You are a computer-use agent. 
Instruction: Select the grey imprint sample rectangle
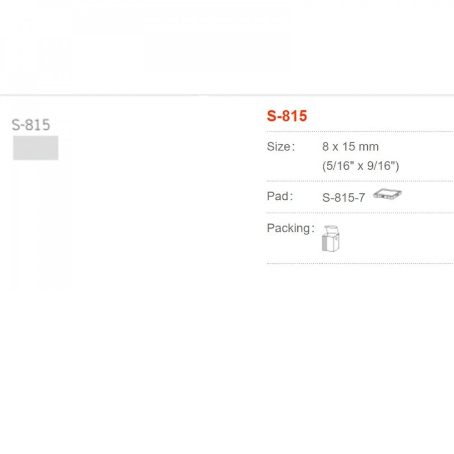point(35,148)
